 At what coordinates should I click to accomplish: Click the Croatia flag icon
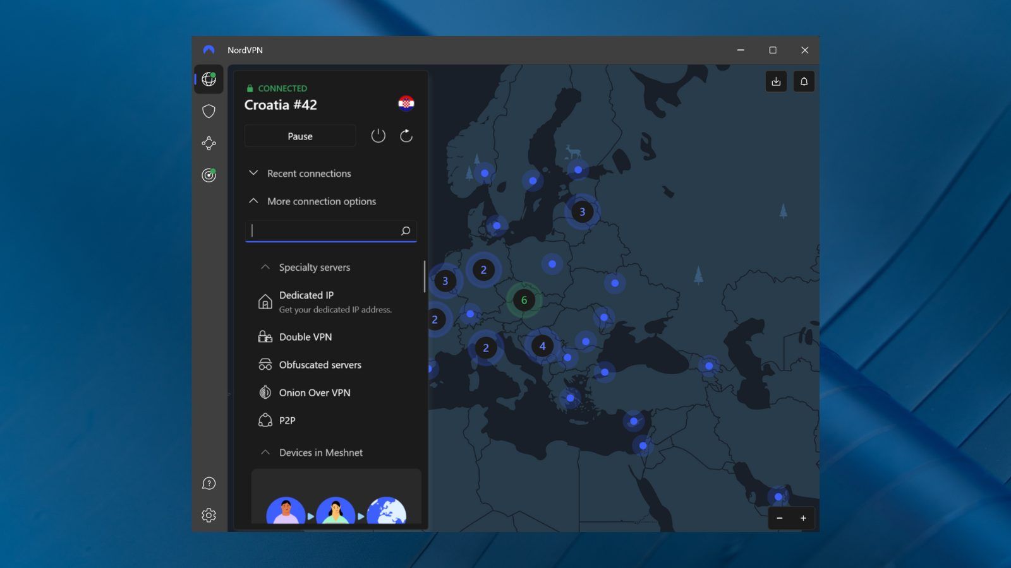tap(406, 104)
